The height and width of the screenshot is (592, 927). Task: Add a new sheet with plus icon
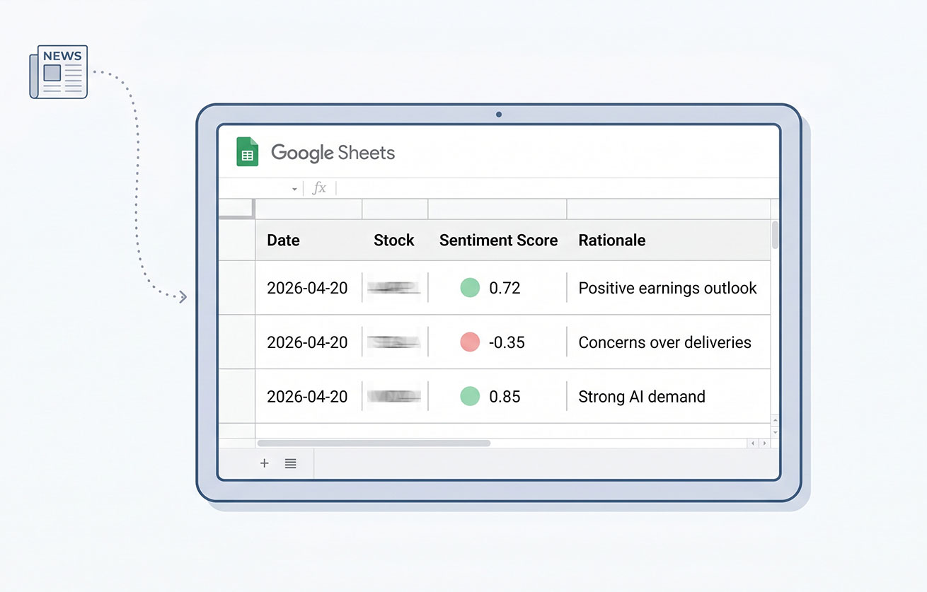(x=265, y=463)
